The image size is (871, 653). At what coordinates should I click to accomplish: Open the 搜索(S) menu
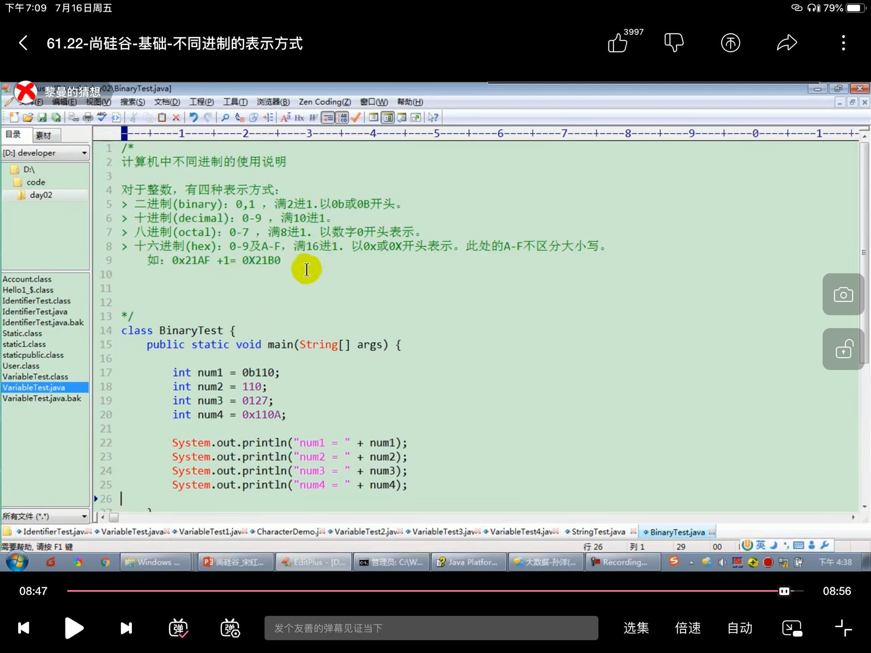click(x=132, y=102)
